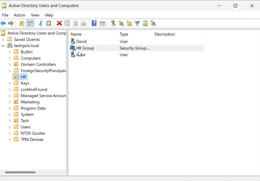260x181 pixels.
Task: Click the Marketing OU folder icon
Action: coord(16,102)
